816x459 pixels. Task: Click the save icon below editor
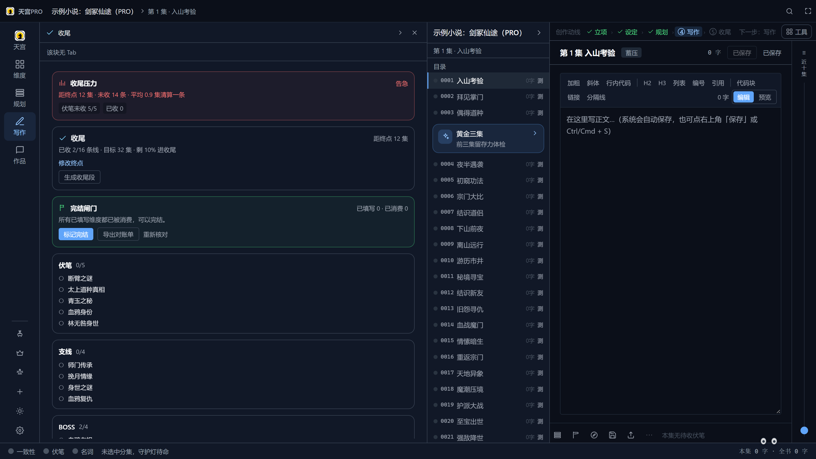coord(612,435)
